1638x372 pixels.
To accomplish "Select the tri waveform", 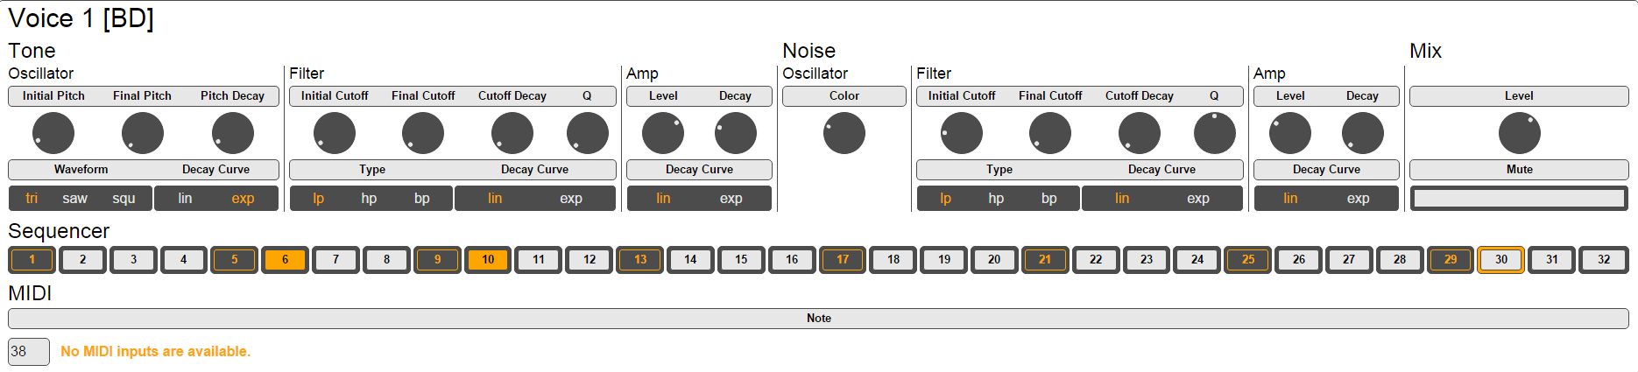I will pyautogui.click(x=32, y=199).
